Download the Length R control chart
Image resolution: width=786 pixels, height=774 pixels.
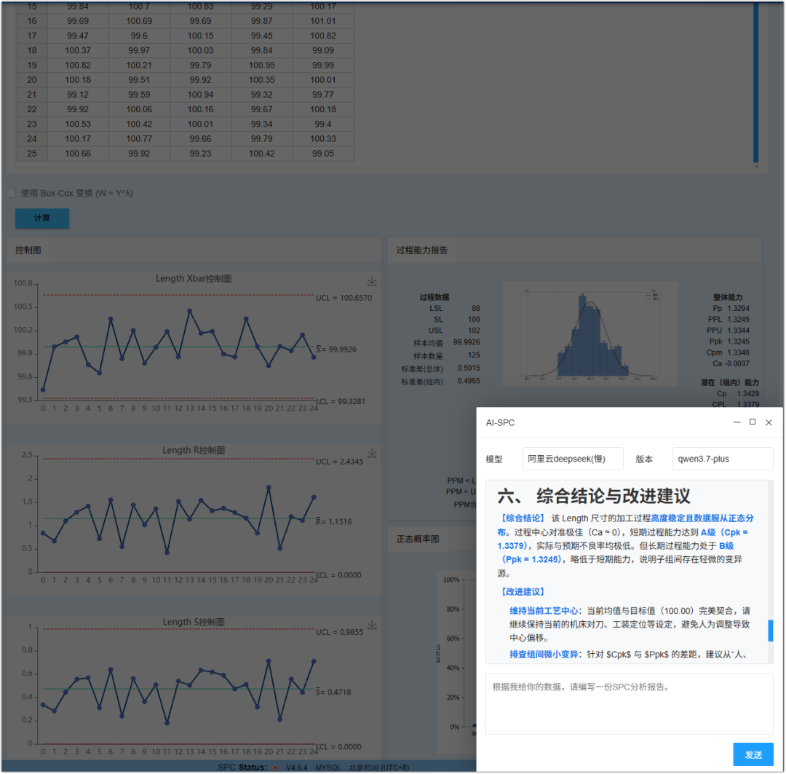pyautogui.click(x=372, y=454)
